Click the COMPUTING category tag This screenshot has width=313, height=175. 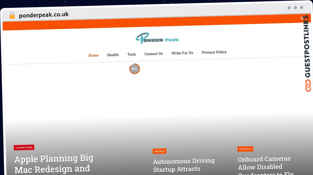tap(24, 148)
